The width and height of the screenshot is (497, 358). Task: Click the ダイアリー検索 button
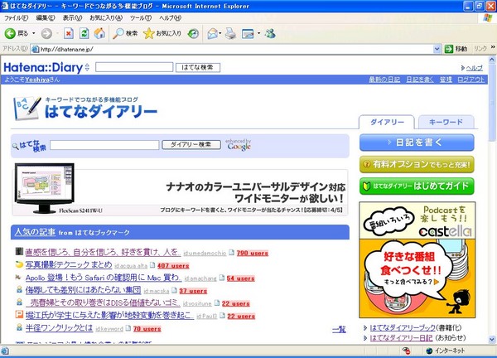pyautogui.click(x=191, y=144)
